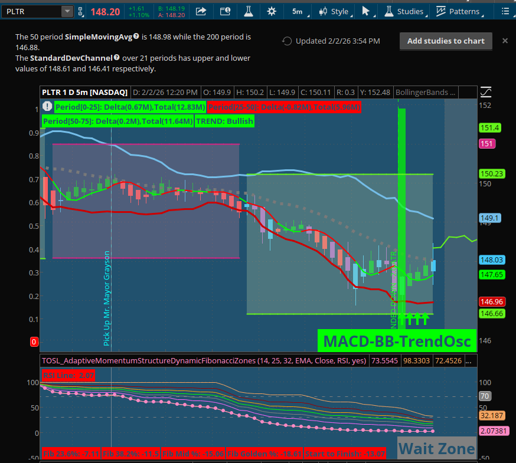Image resolution: width=516 pixels, height=463 pixels.
Task: Click help icon beside StandardDevChannel
Action: coord(117,58)
